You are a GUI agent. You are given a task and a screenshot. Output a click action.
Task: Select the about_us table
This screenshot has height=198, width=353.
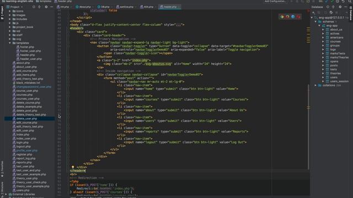coord(336,30)
